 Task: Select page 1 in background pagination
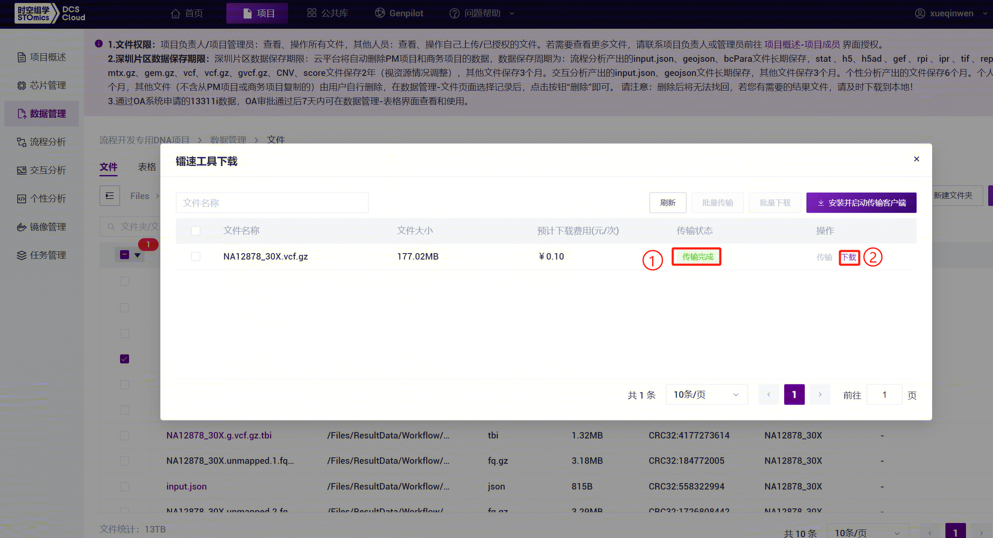955,531
